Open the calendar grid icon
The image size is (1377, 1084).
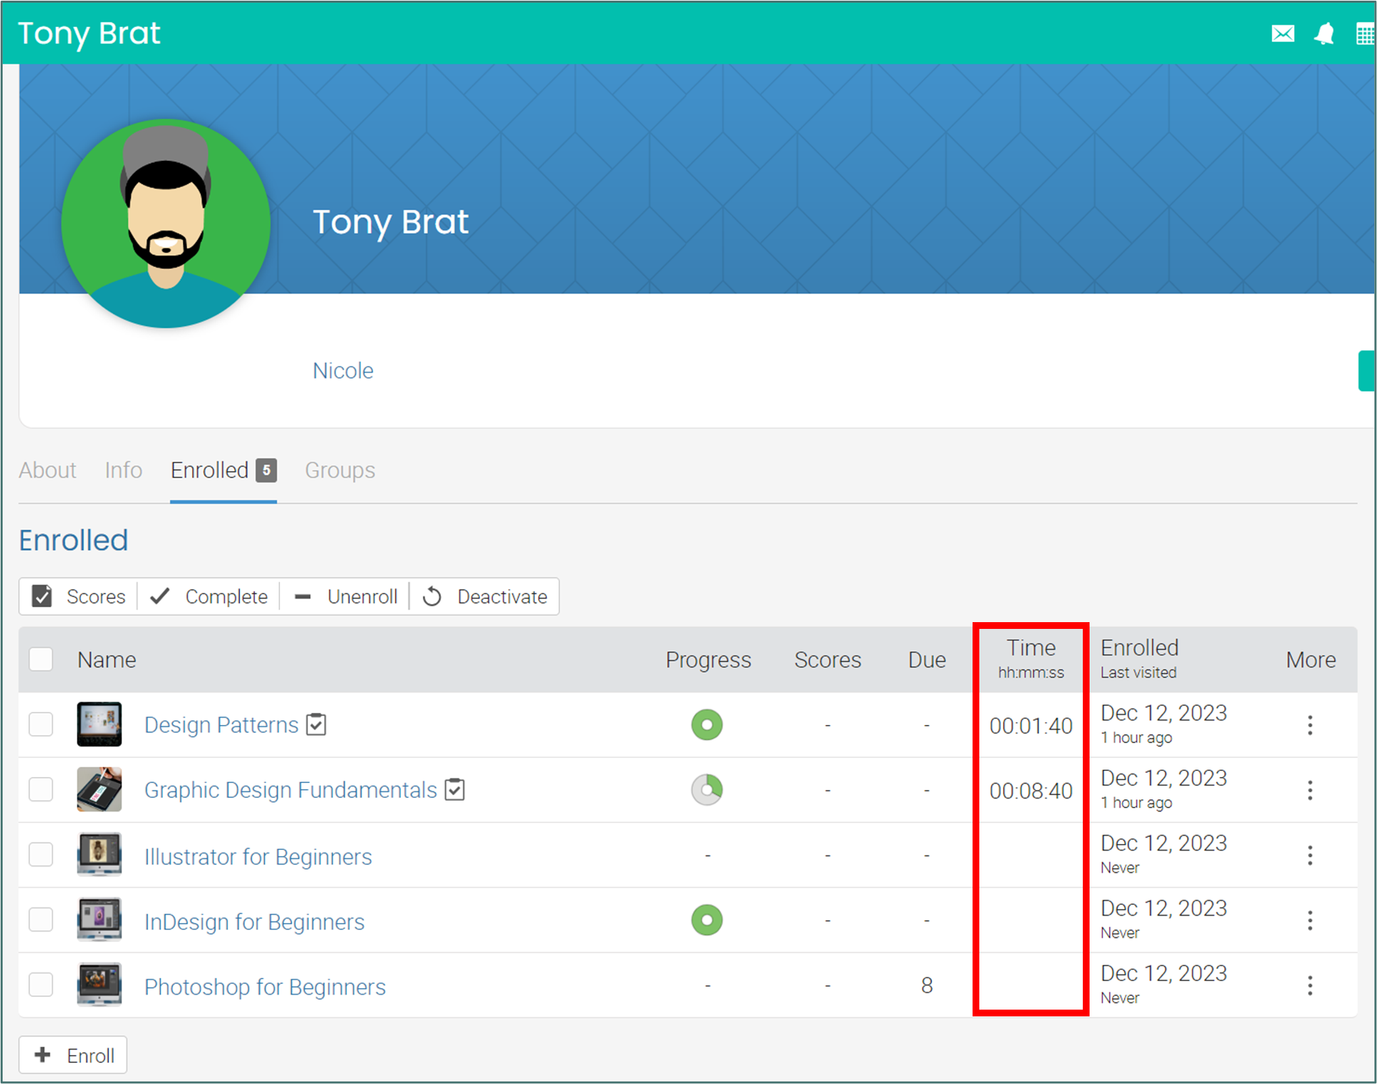tap(1365, 34)
